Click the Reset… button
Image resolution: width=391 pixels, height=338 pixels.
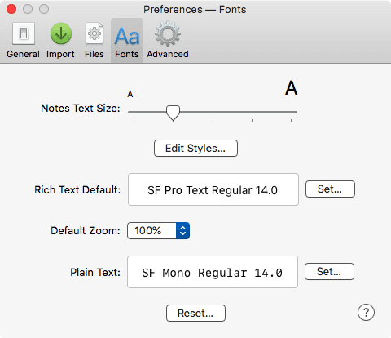click(195, 313)
